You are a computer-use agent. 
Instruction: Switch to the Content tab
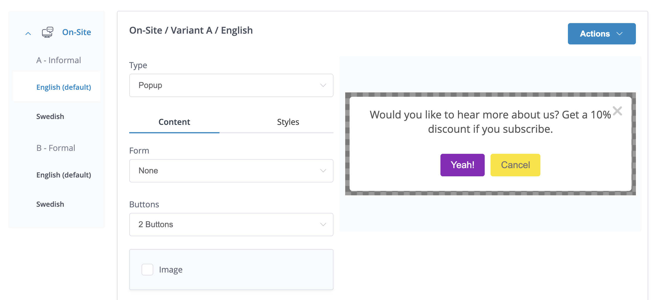pos(174,122)
